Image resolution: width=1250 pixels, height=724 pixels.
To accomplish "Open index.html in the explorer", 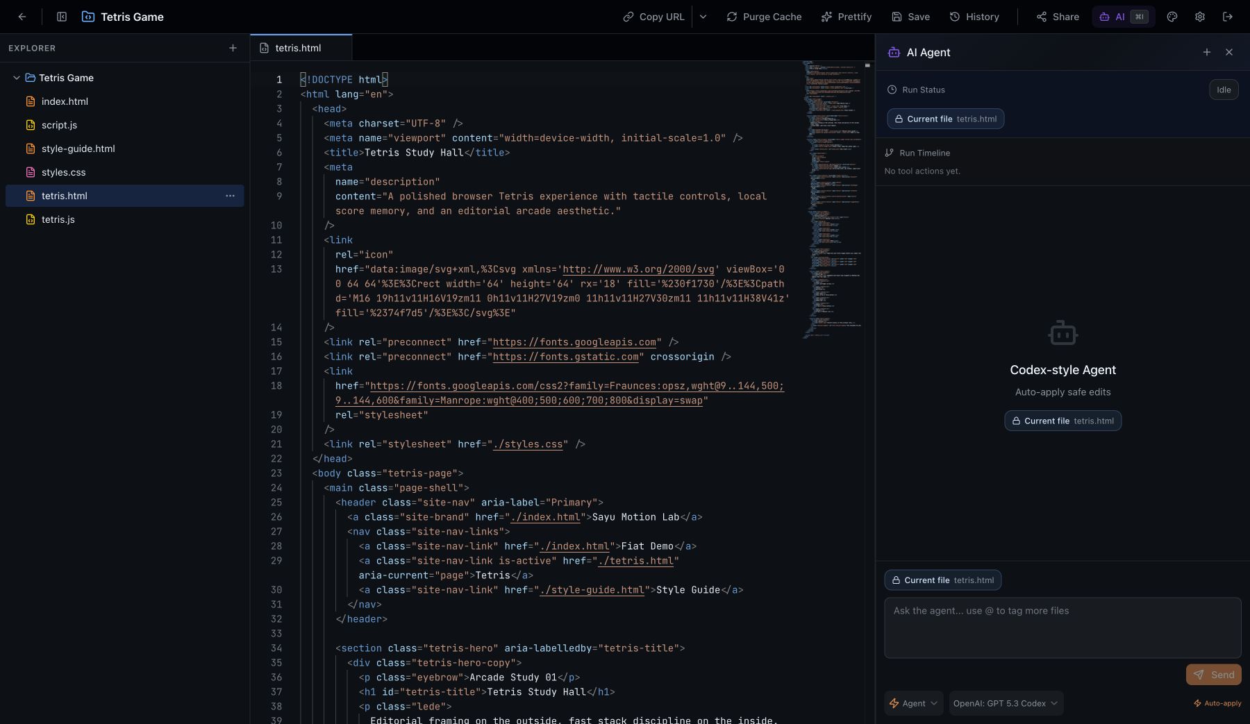I will tap(125, 101).
